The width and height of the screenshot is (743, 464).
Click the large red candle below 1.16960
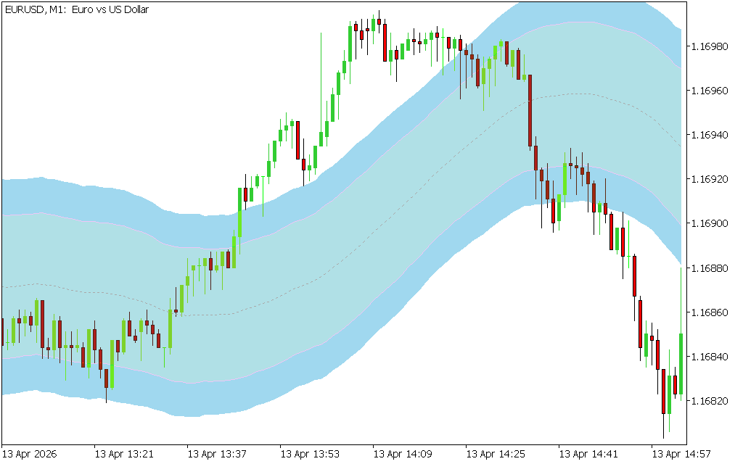point(530,110)
